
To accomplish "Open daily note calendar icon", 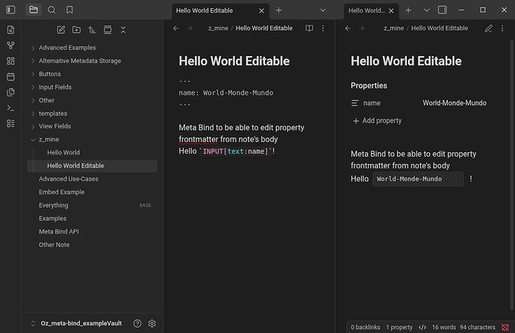I will click(x=10, y=76).
